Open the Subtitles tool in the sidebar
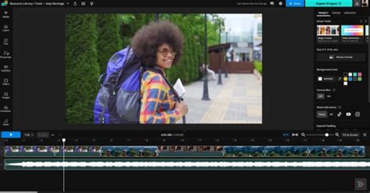The width and height of the screenshot is (370, 193). click(x=6, y=69)
